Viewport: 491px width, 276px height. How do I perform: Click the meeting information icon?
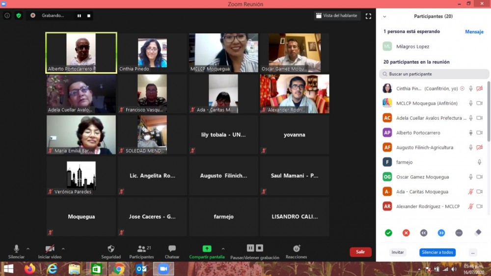coord(7,16)
